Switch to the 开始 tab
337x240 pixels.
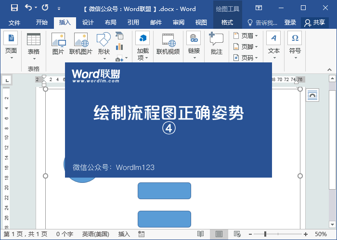tap(42, 23)
